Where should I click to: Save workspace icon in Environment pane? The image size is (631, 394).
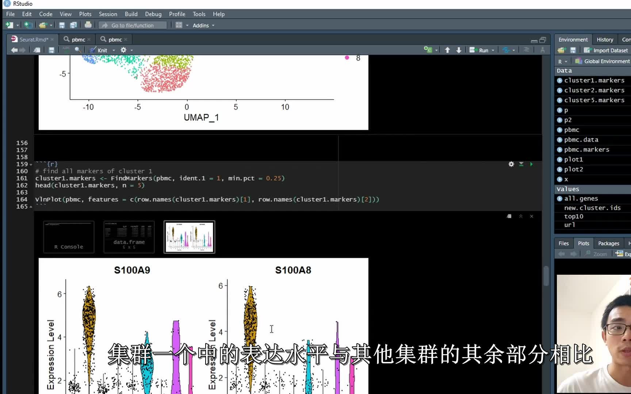pyautogui.click(x=573, y=50)
